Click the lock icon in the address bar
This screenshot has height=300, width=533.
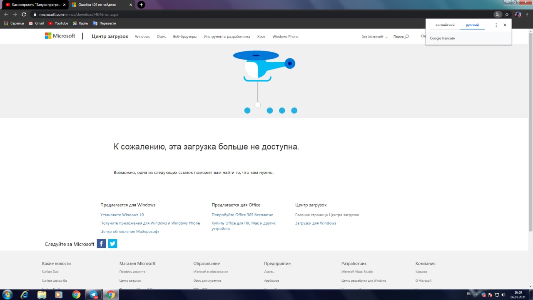tap(35, 14)
